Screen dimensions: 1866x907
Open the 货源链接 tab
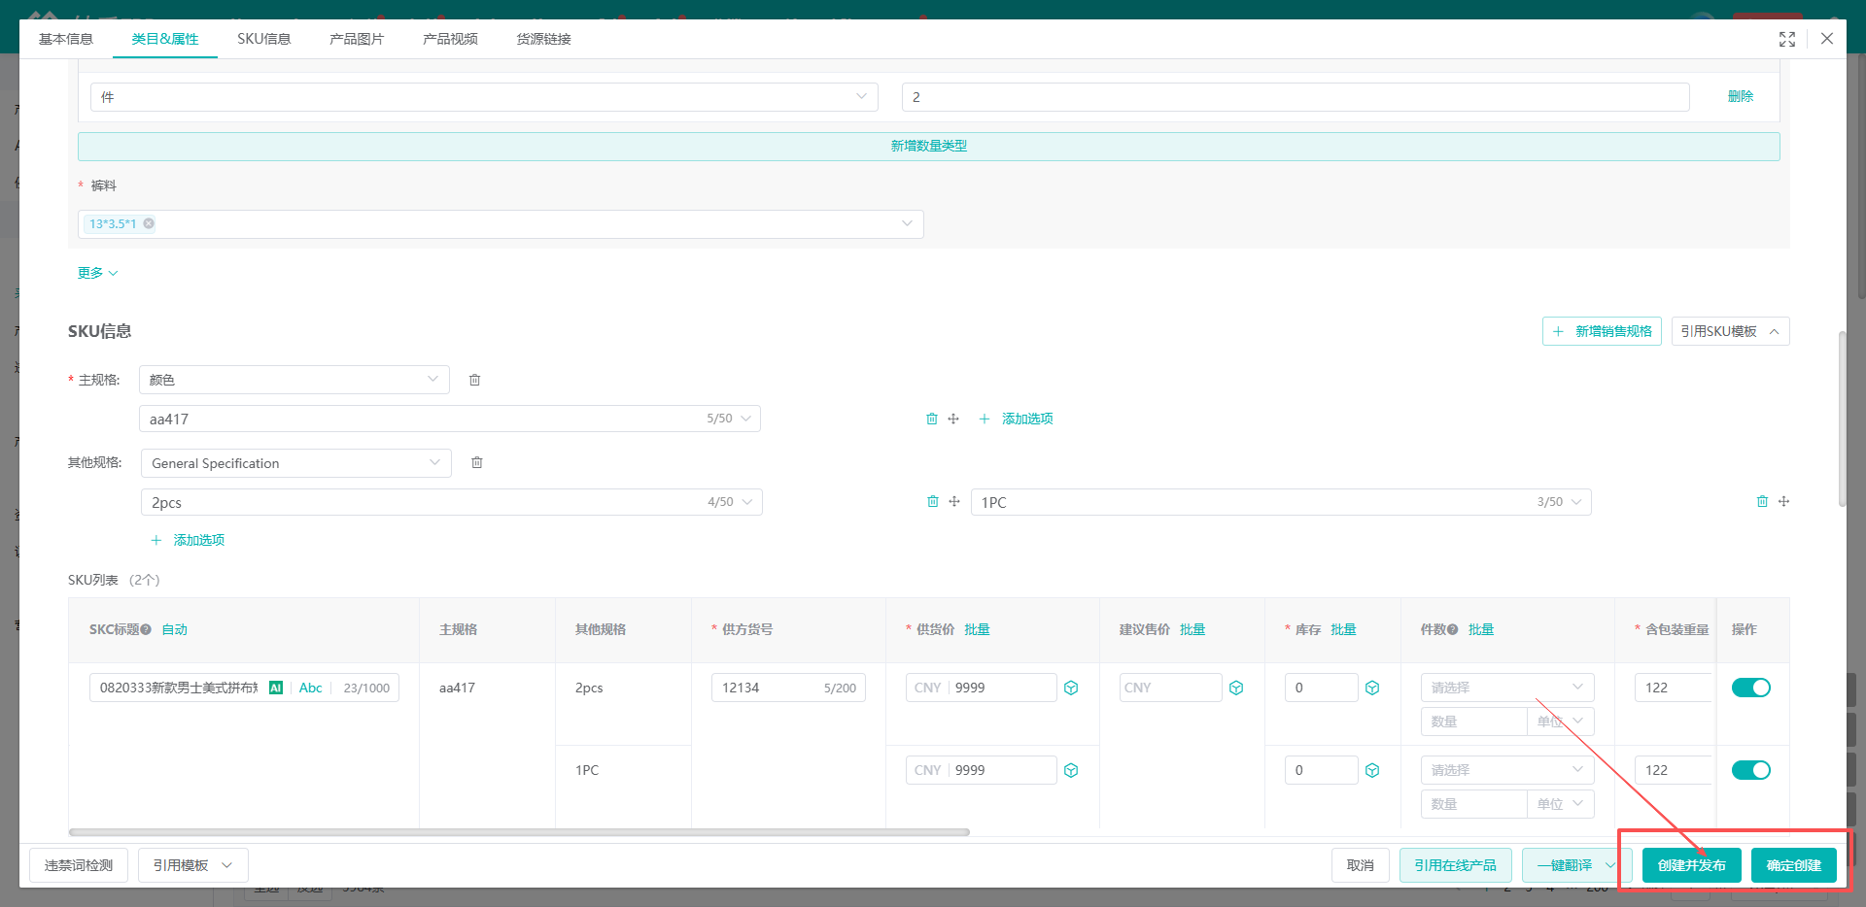543,39
